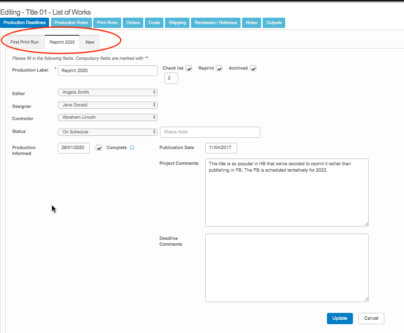This screenshot has height=333, width=404.
Task: Click into the Status Note field
Action: (210, 132)
